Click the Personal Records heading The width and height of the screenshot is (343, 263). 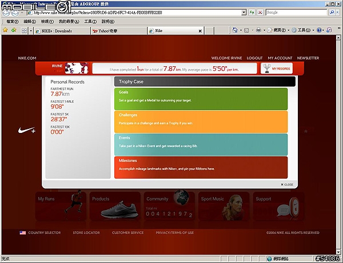67,82
